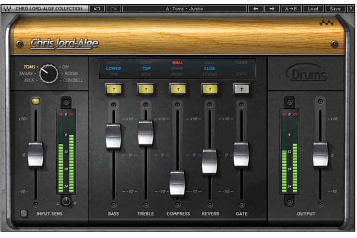Click the Bass fader handle

coord(113,136)
